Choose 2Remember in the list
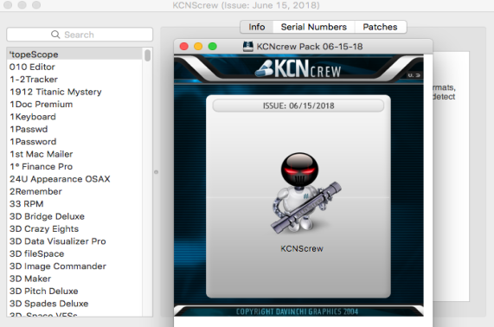494x327 pixels. (74, 191)
